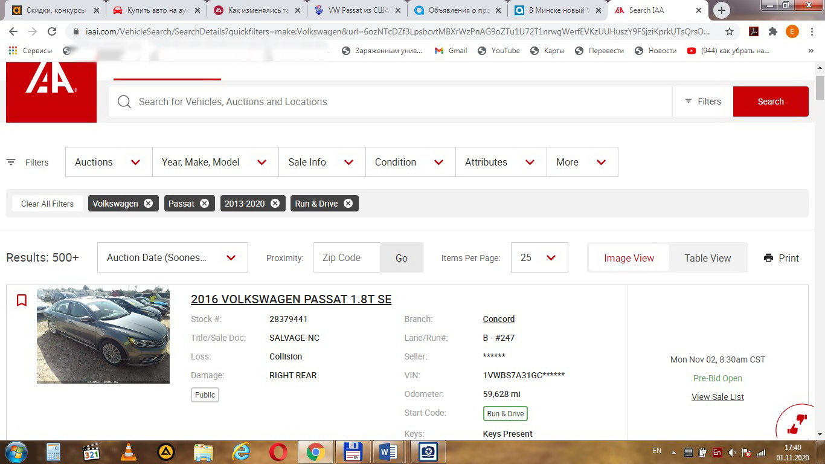The image size is (825, 464).
Task: Remove the Passat filter chip
Action: (204, 204)
